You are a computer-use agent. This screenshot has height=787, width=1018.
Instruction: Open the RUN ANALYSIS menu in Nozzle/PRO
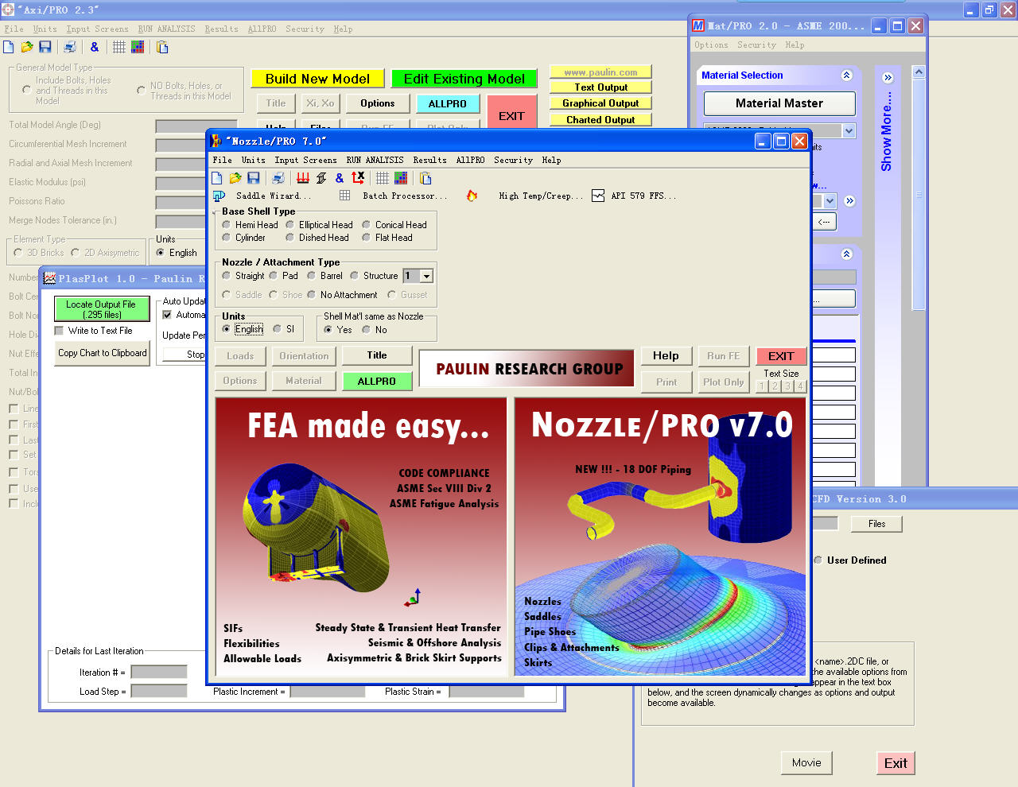click(x=375, y=160)
